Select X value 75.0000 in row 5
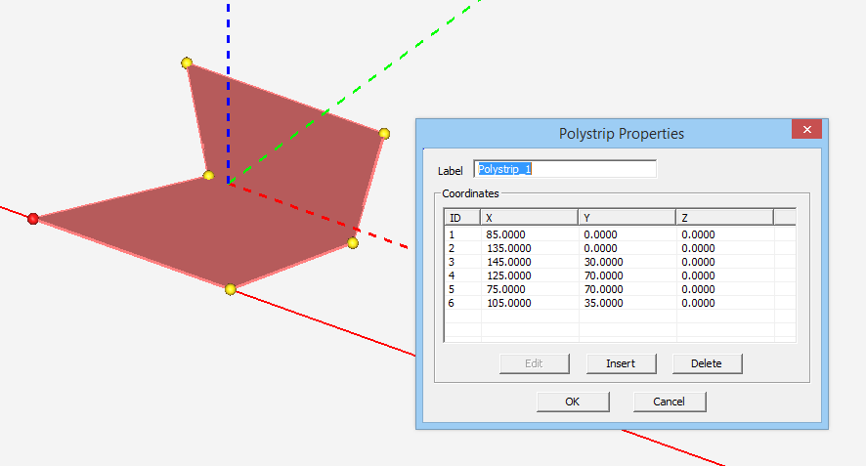 506,289
